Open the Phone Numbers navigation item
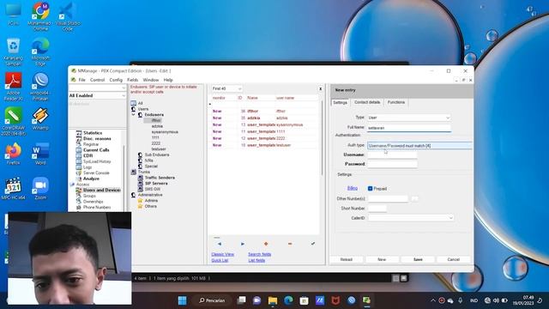Screen dimensions: 549x309 97,207
